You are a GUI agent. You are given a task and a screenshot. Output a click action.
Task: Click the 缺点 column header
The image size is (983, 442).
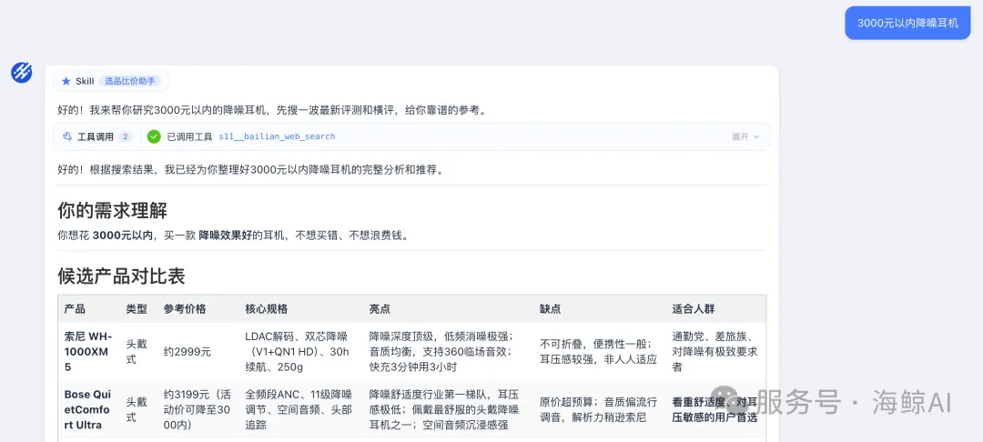(551, 308)
